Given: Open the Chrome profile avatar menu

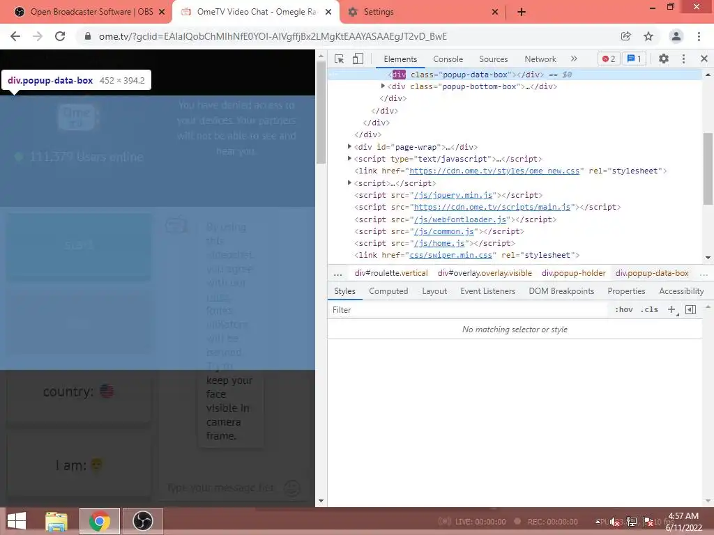Looking at the screenshot, I should [676, 36].
